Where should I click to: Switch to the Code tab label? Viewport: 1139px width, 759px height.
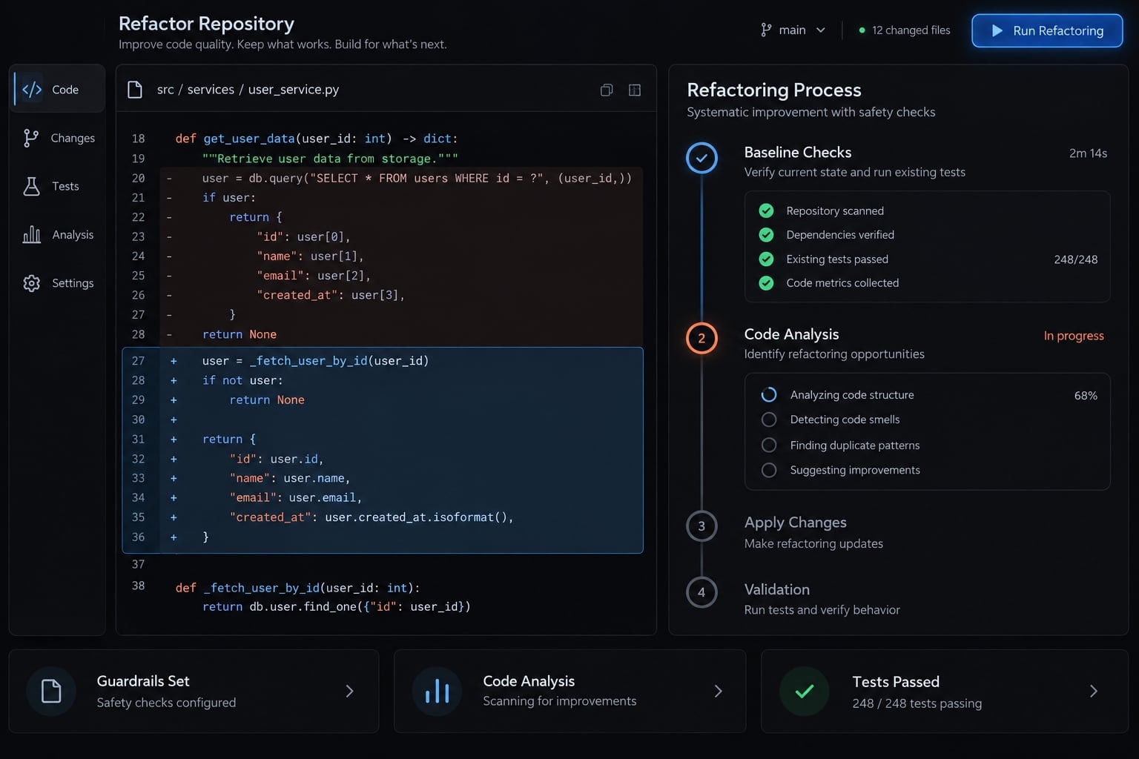click(65, 90)
